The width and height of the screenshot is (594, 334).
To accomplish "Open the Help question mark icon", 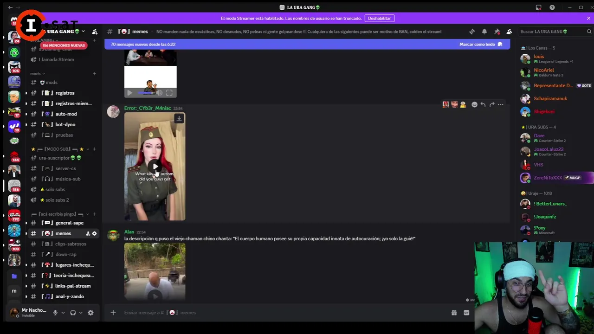I will (552, 7).
